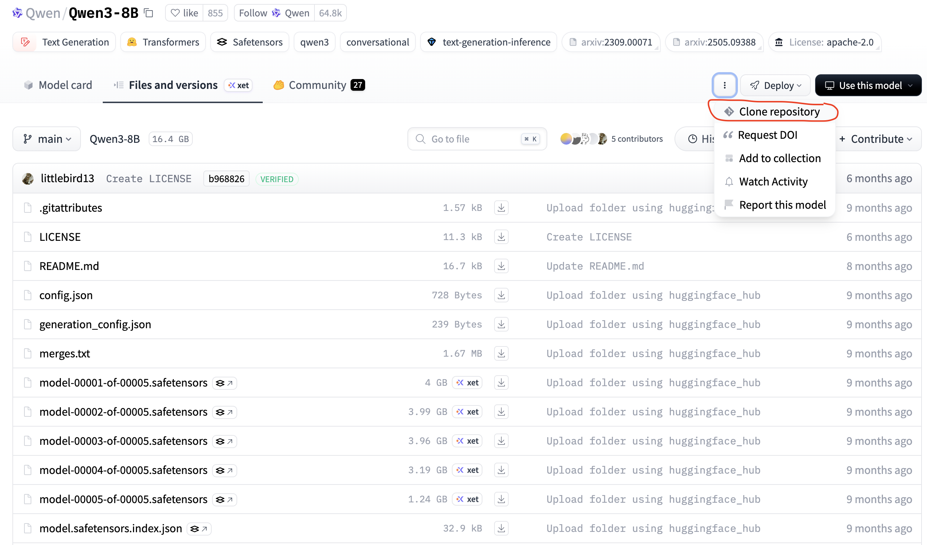Download the LICENSE file via its download icon

coord(501,237)
